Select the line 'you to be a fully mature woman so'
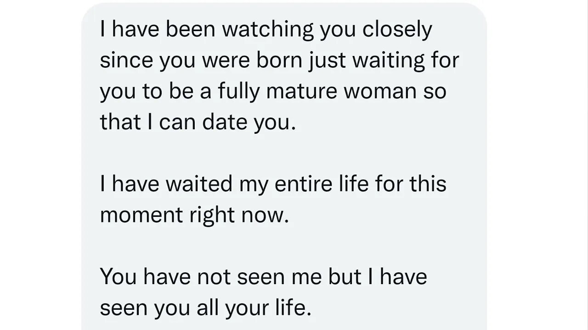This screenshot has width=588, height=330. (x=273, y=92)
